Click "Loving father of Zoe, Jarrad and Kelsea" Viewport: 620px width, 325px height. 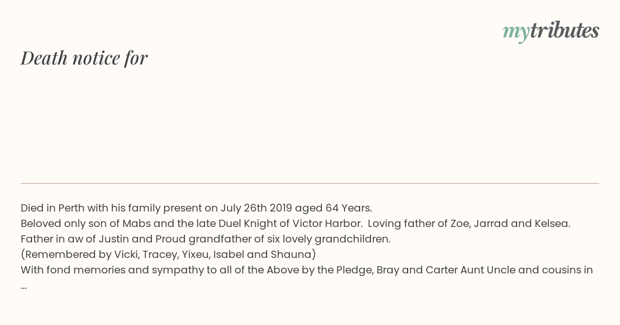pos(469,223)
